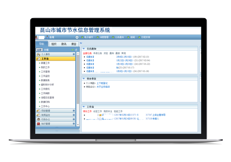The image size is (231, 162).
Task: Click the 电子邮件 icon in top toolbar
Action: tap(83, 37)
